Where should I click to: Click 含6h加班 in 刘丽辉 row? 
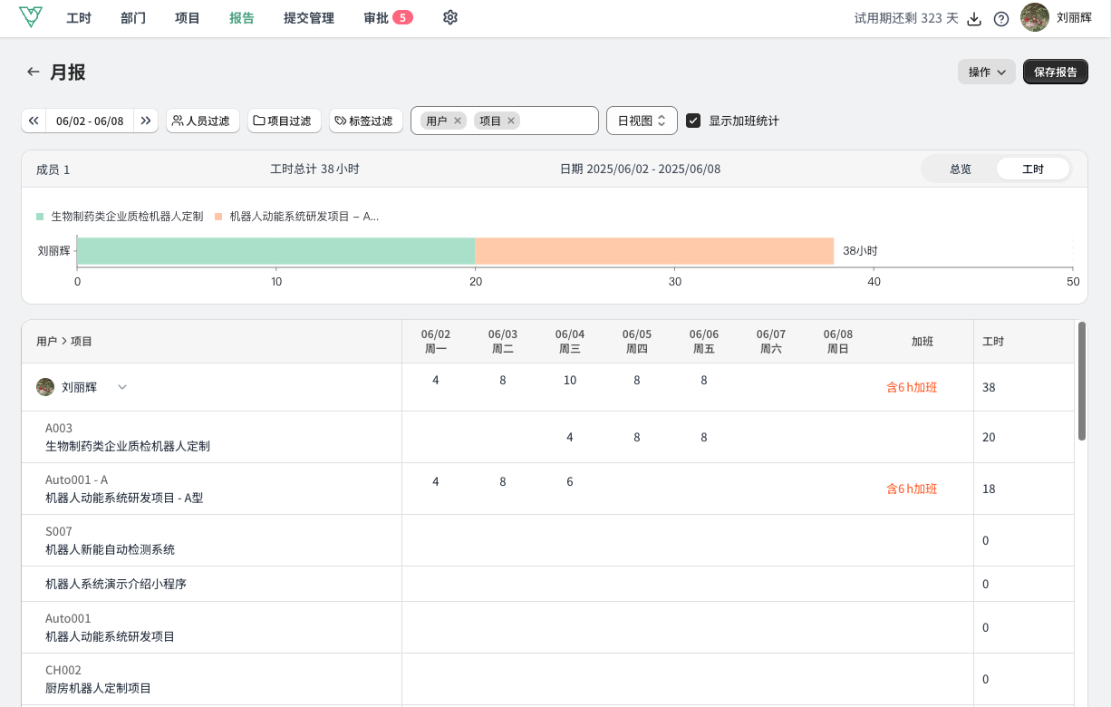912,387
